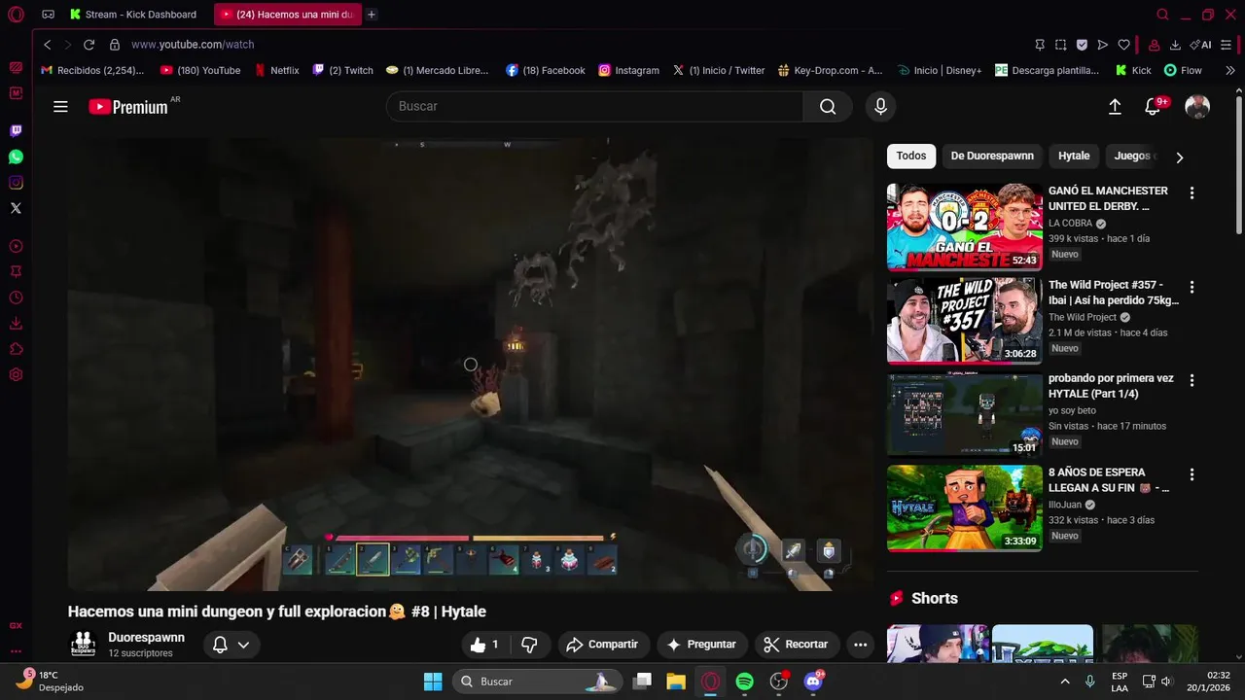Open GANÓ EL MANCHESTER video thumbnail
This screenshot has width=1245, height=700.
[x=965, y=227]
